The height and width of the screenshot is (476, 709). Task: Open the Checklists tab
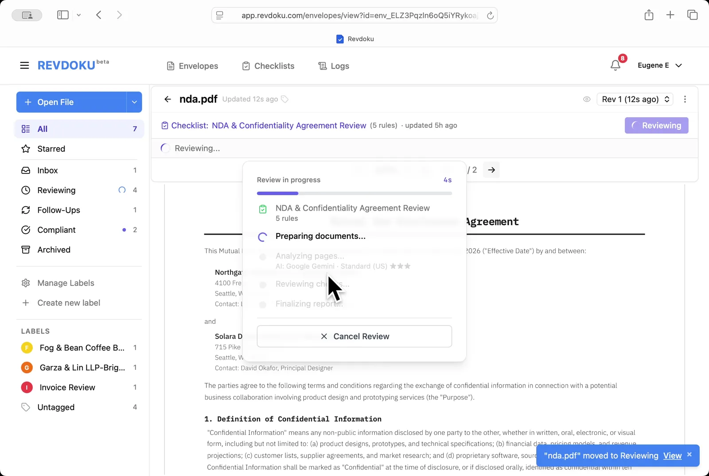point(268,66)
